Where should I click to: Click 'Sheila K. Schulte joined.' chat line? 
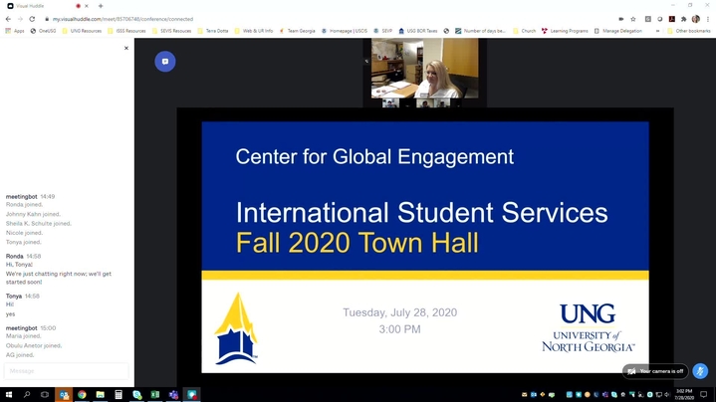click(39, 224)
